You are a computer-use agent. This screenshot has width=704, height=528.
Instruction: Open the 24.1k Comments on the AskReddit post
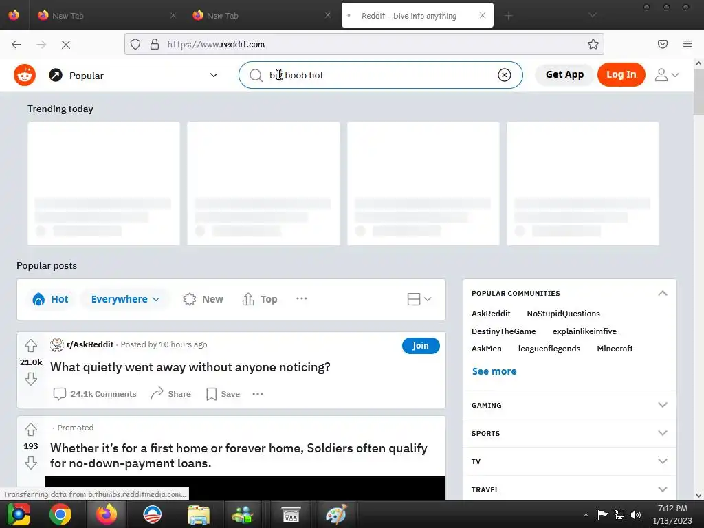pos(95,394)
